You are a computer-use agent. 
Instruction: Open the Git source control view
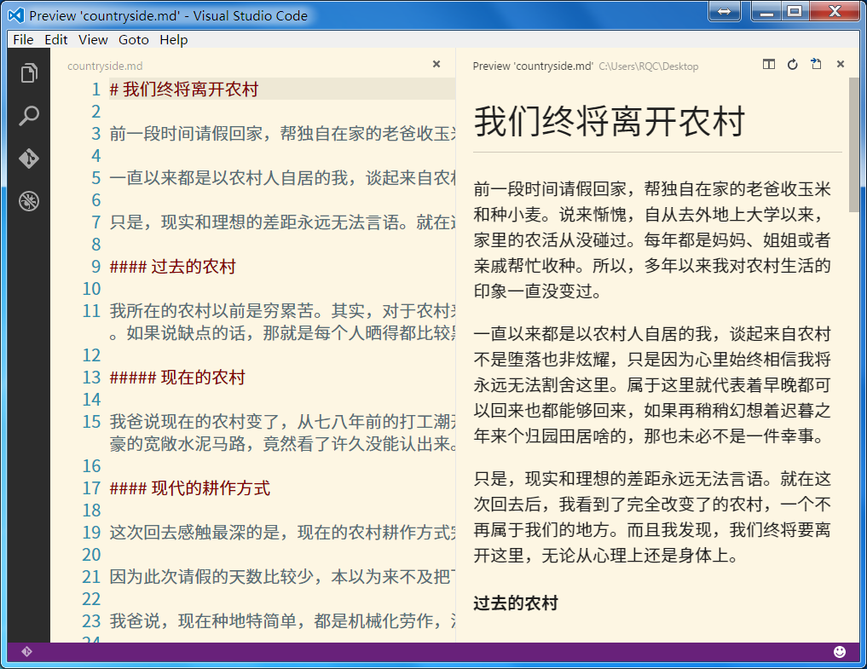point(29,159)
